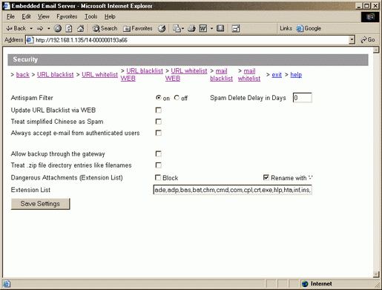Screen dimensions: 382x290
Task: Click the Refresh page icon
Action: click(69, 29)
